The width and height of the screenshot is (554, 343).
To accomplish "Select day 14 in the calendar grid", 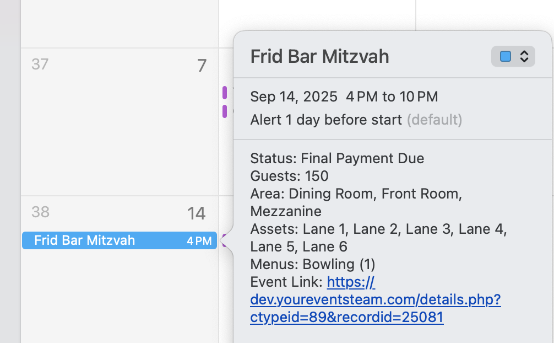I will (196, 213).
